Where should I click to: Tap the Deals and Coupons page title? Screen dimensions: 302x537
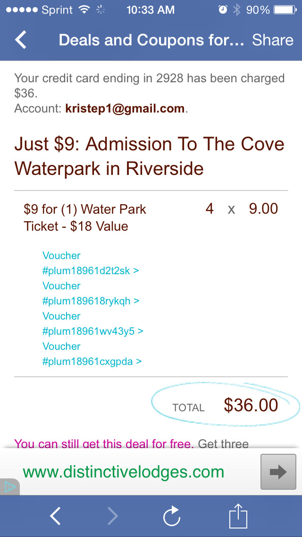click(151, 40)
